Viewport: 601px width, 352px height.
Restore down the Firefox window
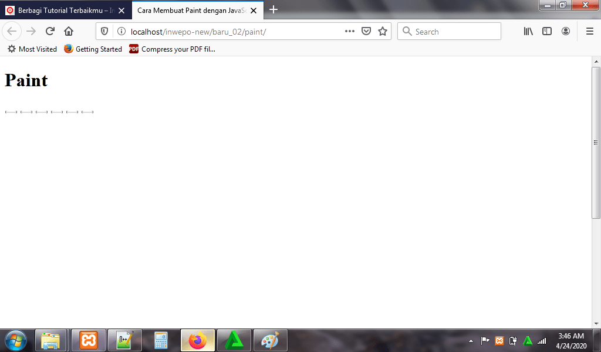pyautogui.click(x=563, y=5)
